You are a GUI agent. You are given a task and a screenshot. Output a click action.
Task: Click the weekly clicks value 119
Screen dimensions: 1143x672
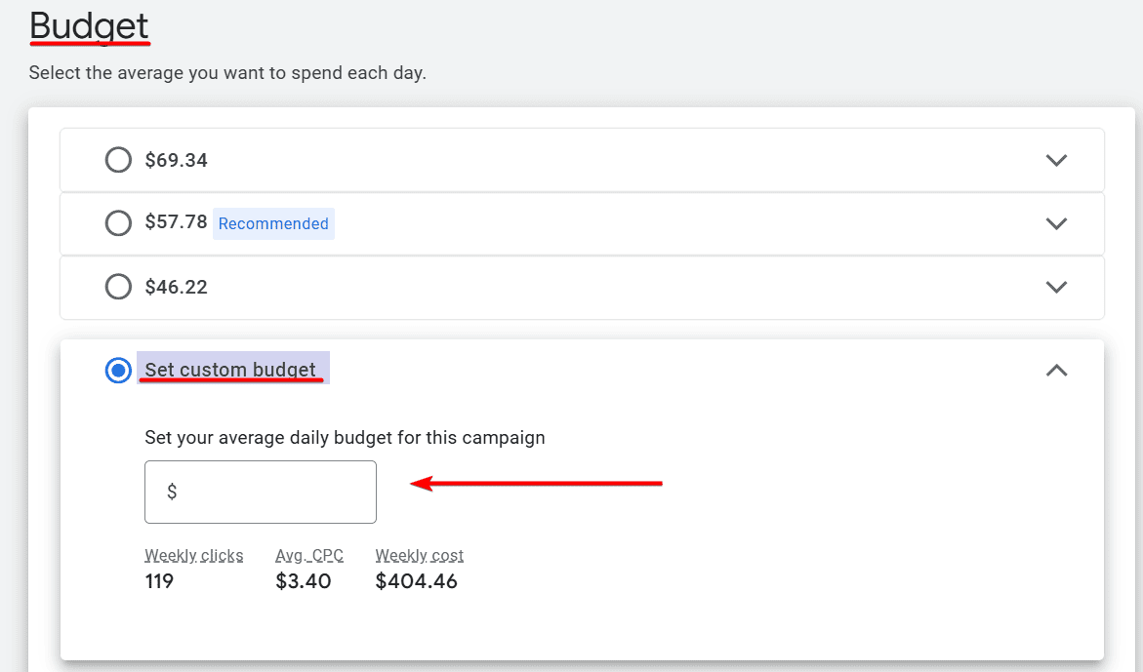[158, 580]
